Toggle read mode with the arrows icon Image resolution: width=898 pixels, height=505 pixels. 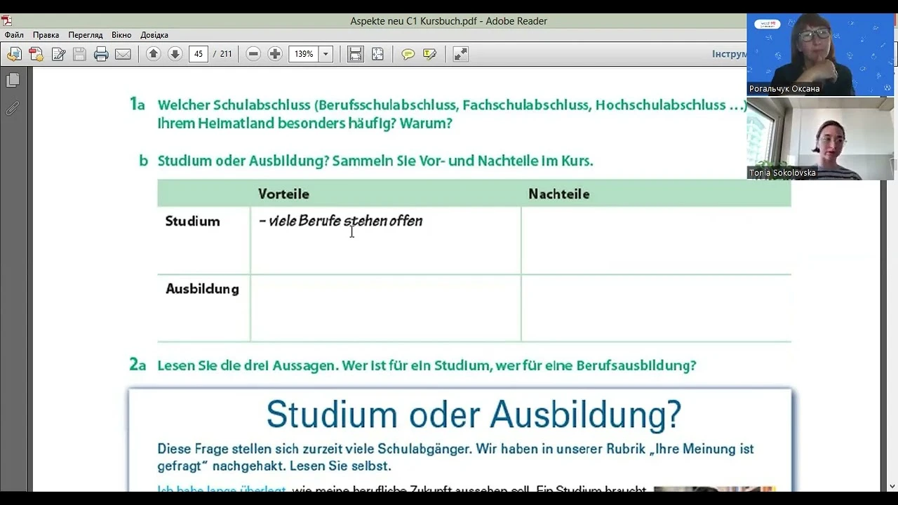point(460,54)
